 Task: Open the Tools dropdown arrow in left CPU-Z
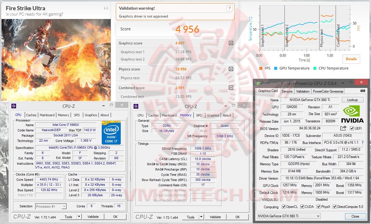point(79,217)
